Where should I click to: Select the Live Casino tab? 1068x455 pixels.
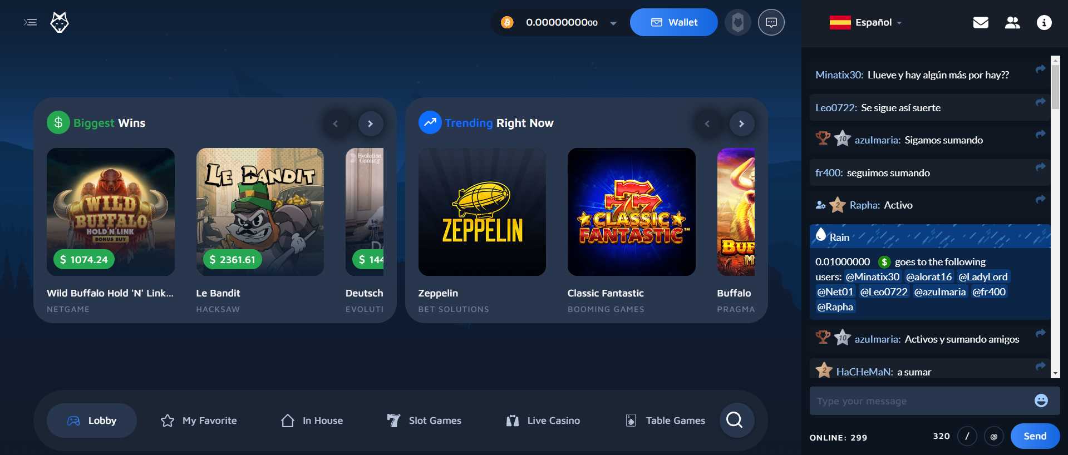(x=543, y=421)
